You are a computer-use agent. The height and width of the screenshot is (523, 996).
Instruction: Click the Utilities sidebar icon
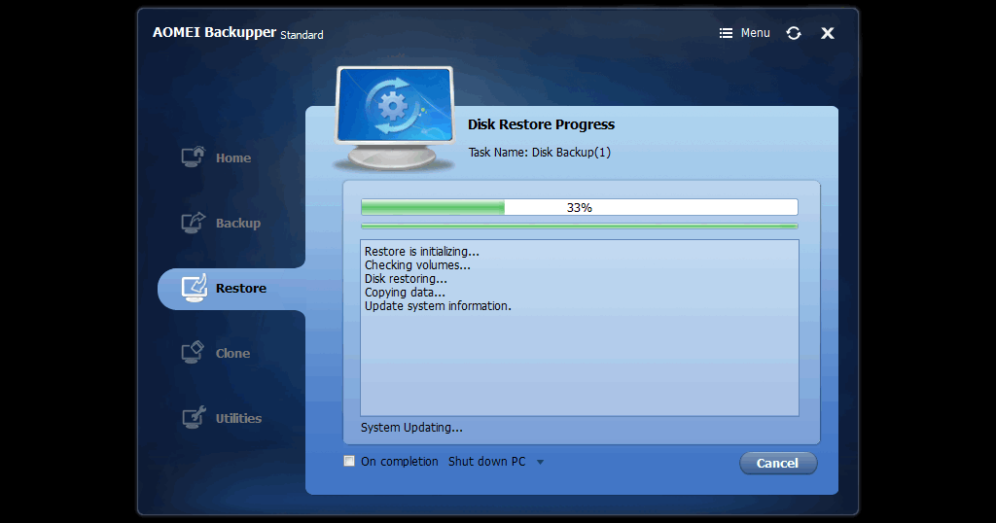click(x=194, y=418)
